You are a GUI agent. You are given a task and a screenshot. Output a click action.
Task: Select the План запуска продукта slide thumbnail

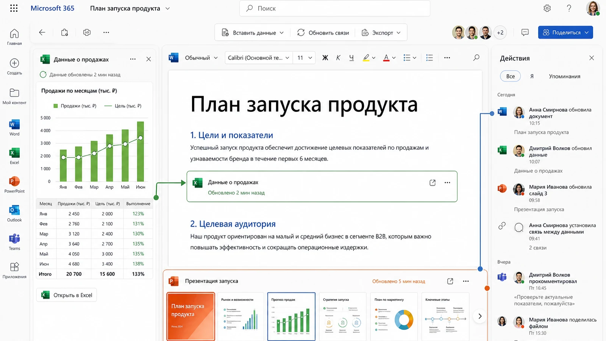191,316
